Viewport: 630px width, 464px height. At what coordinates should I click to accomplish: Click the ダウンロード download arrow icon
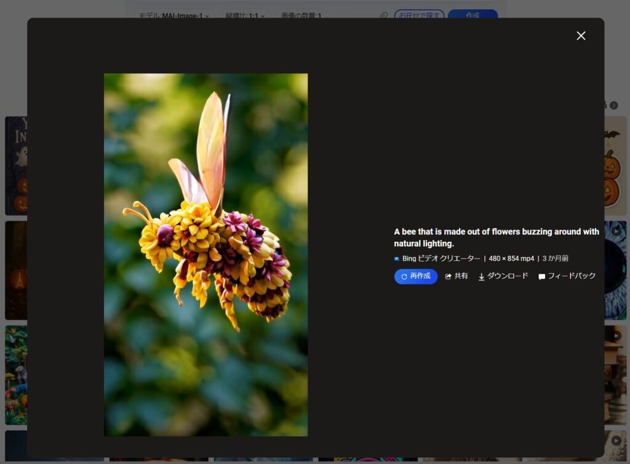[x=482, y=277]
